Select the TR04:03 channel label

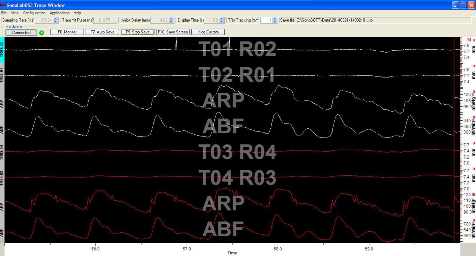click(x=2, y=177)
